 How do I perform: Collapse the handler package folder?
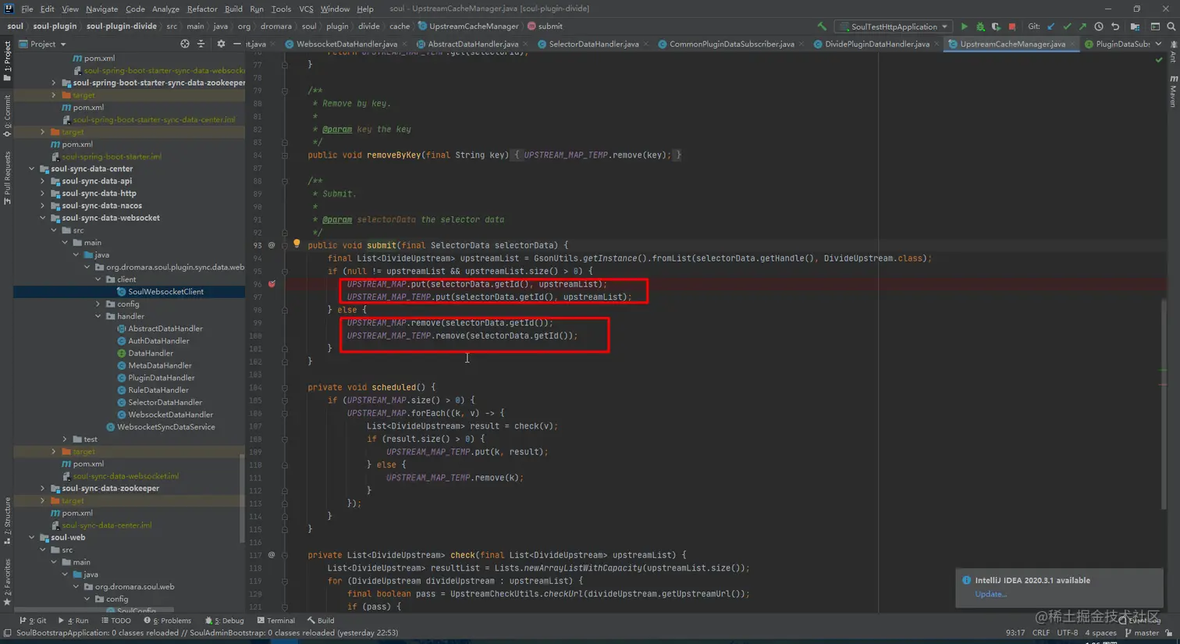pos(98,316)
